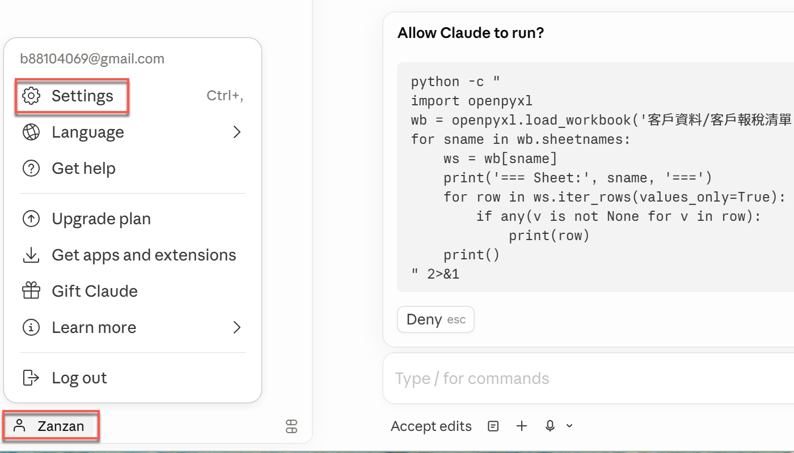Choose Log out from the menu
This screenshot has width=794, height=453.
[x=79, y=378]
